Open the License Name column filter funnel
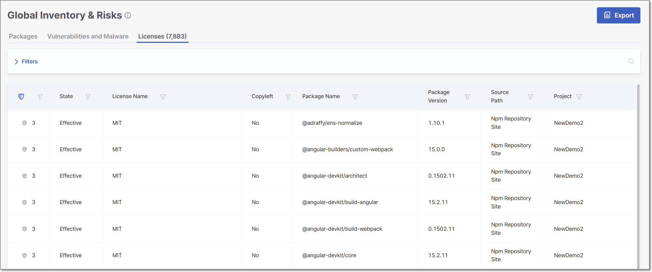Screen dimensions: 652x272 click(163, 97)
